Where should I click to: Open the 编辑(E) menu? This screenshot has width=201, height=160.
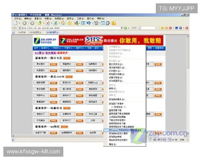pos(28,19)
